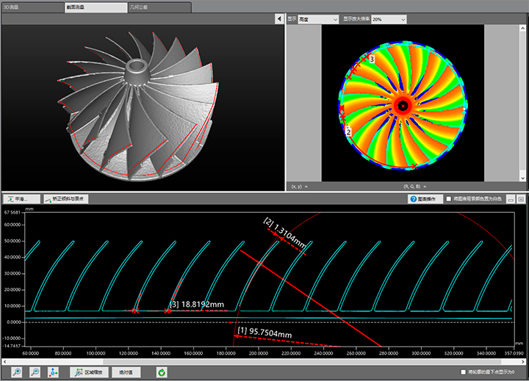Viewport: 529px width, 381px height.
Task: Click marker 3 on the height map
Action: tap(372, 59)
